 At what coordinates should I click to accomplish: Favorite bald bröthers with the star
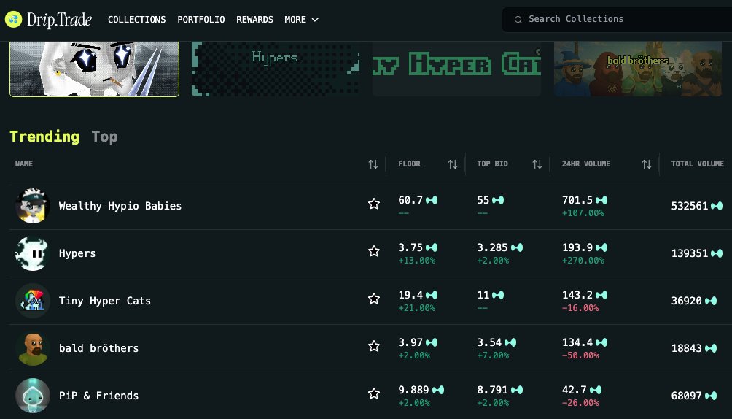[374, 347]
